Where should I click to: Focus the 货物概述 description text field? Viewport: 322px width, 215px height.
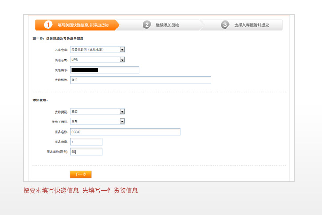pyautogui.click(x=140, y=80)
